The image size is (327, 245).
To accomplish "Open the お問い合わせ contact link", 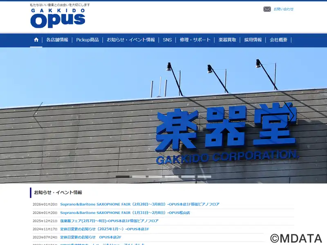I will (x=283, y=9).
